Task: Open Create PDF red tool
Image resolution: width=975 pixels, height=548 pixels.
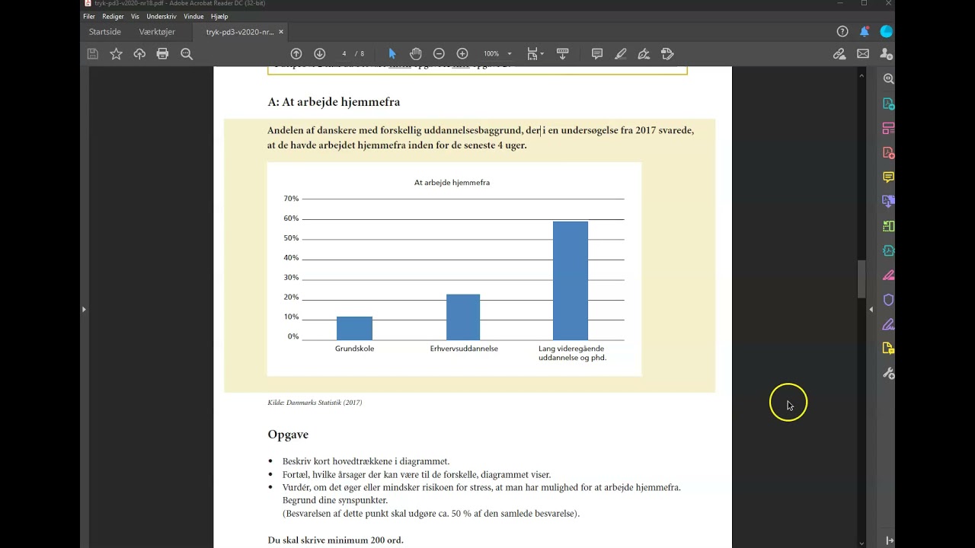Action: pos(888,153)
